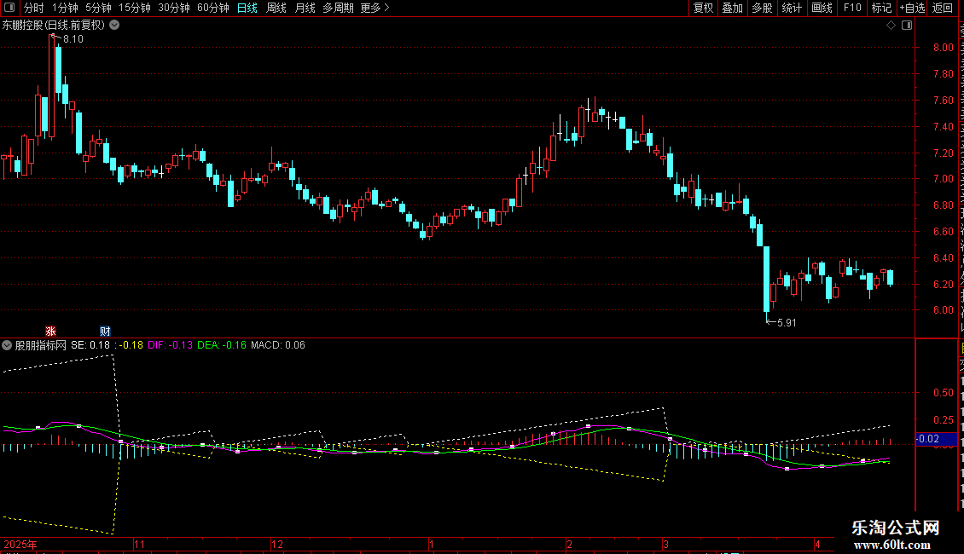Click the month 4 marker on timeline

(817, 544)
